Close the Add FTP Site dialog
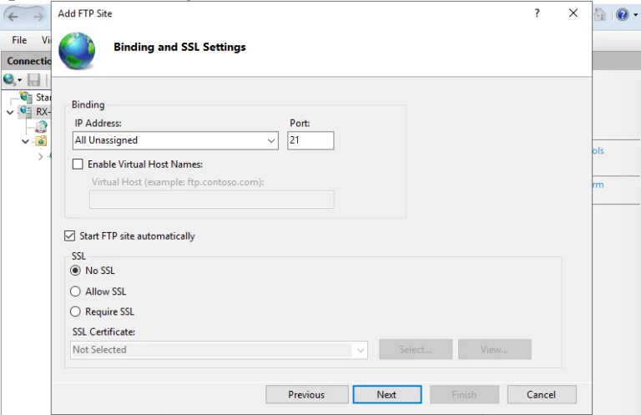The width and height of the screenshot is (641, 415). (573, 13)
